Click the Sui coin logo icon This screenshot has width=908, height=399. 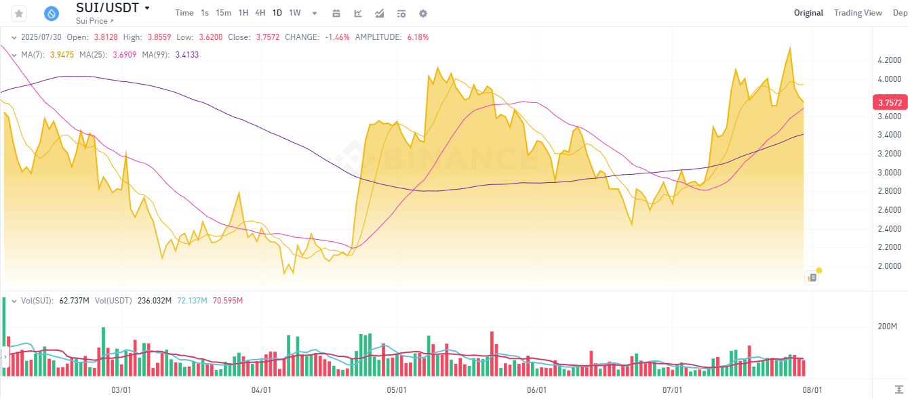(x=52, y=14)
